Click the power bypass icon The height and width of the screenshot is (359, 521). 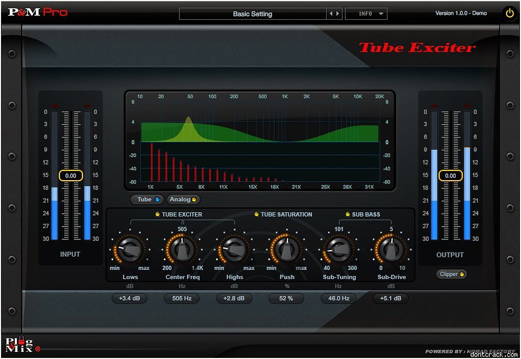click(509, 14)
